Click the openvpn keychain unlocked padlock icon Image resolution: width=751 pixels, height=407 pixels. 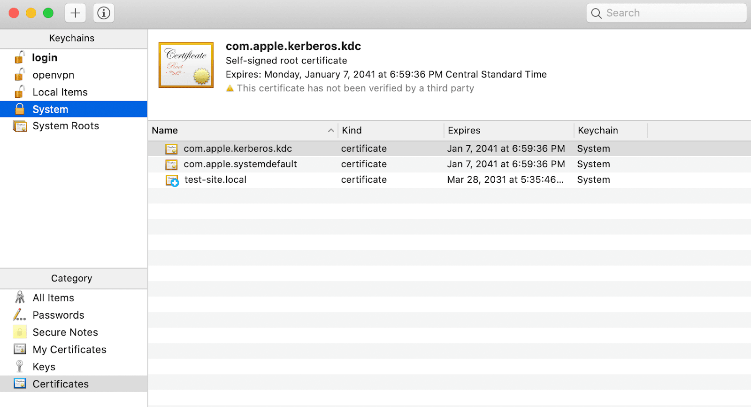pyautogui.click(x=19, y=75)
